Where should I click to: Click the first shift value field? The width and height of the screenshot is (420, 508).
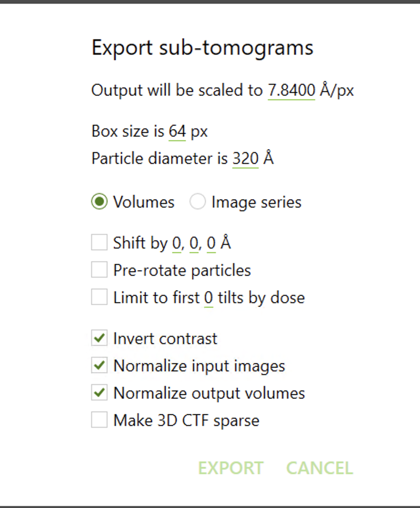(x=176, y=243)
